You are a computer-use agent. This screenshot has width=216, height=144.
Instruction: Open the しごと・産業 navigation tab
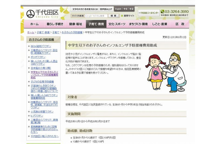160,24
